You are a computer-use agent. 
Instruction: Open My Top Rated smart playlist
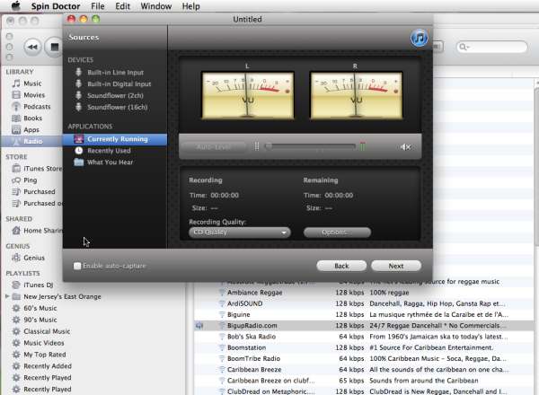point(44,355)
